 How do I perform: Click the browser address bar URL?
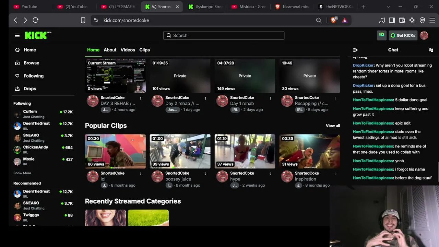(x=126, y=20)
